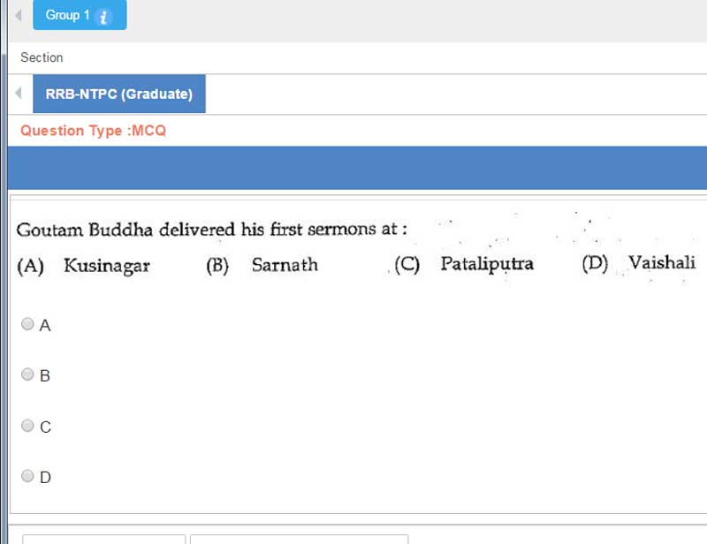Click the Pataliputra option text

pyautogui.click(x=487, y=265)
